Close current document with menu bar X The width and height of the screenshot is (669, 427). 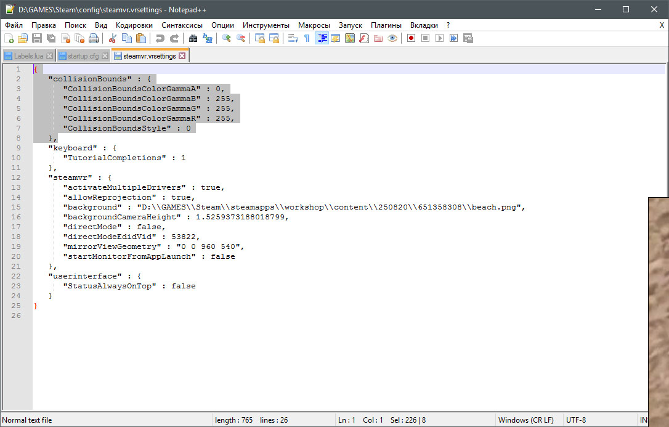[662, 25]
